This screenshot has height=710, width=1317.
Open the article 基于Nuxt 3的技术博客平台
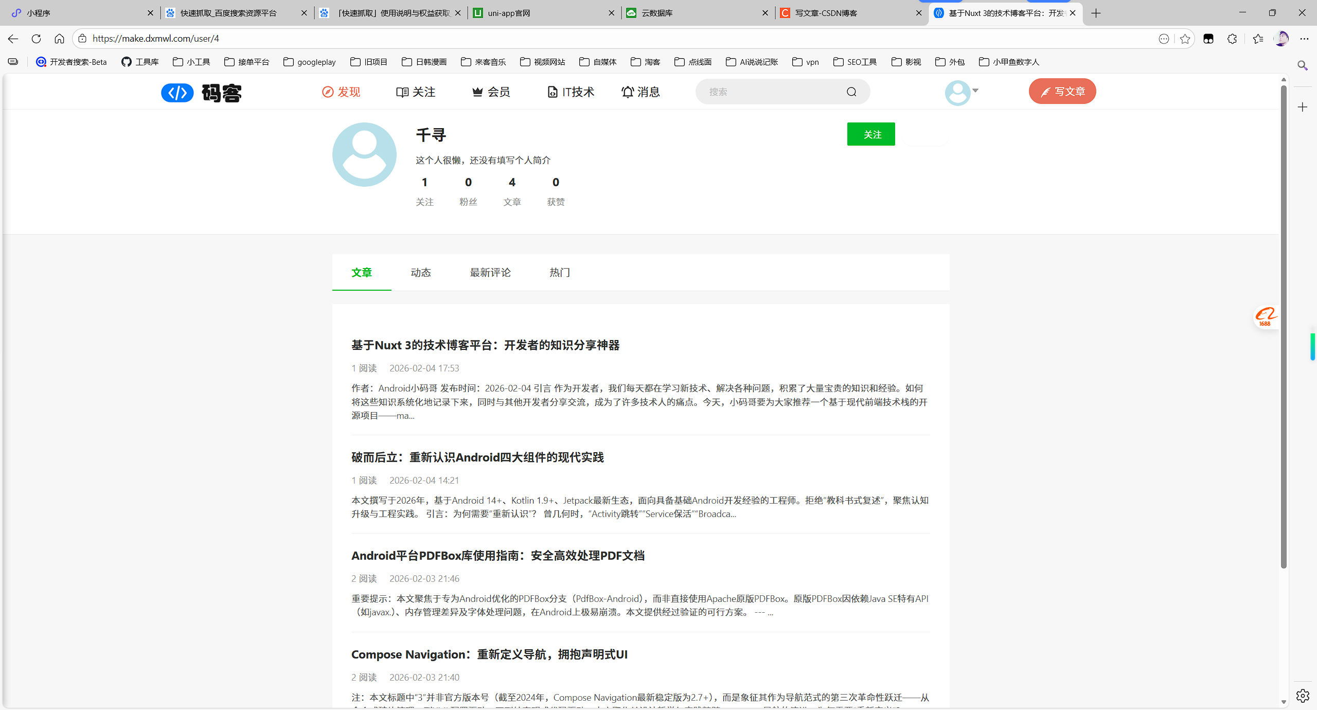point(485,345)
